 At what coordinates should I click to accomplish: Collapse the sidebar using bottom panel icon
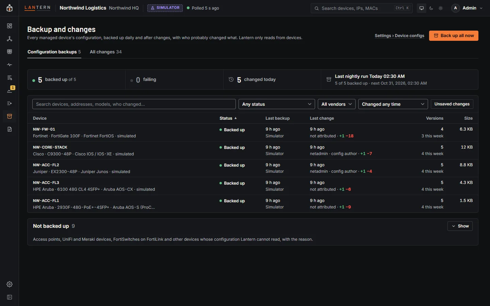coord(10,297)
